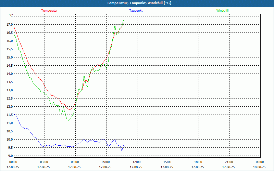Click the 12,0 y-axis value
Viewport: 274px width, 171px height.
click(10, 106)
